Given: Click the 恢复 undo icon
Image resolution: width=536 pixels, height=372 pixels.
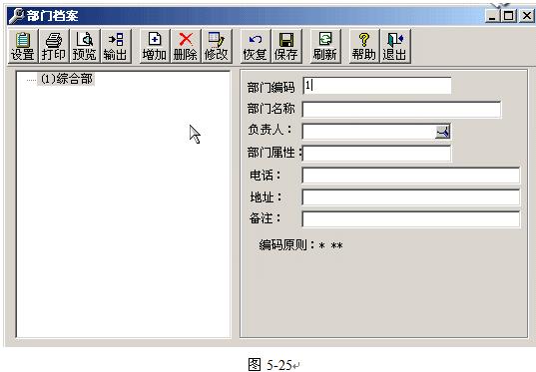Looking at the screenshot, I should [256, 46].
